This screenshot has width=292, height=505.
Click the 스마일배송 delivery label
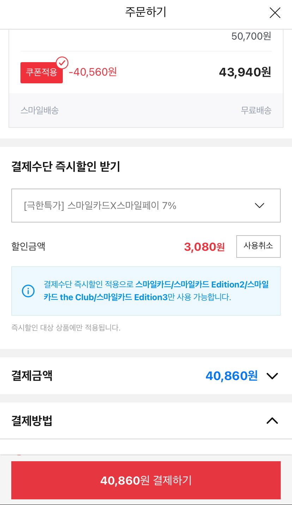(39, 110)
